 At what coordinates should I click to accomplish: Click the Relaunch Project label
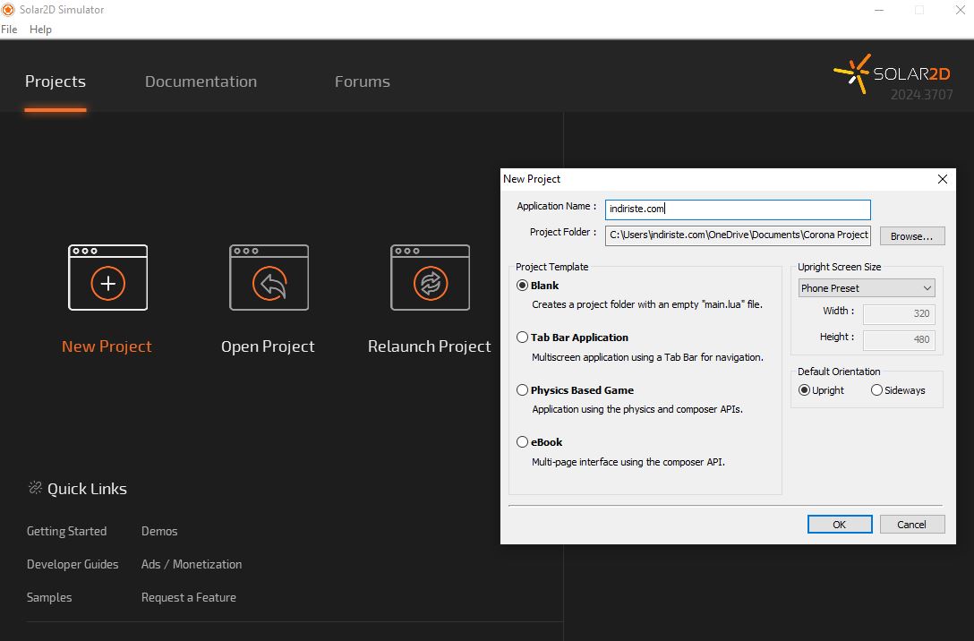pos(429,346)
